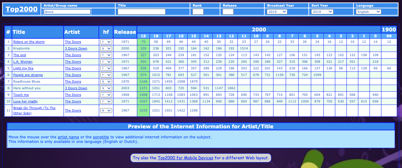Click the release year 2003 cell
This screenshot has width=402, height=168.
pyautogui.click(x=125, y=88)
